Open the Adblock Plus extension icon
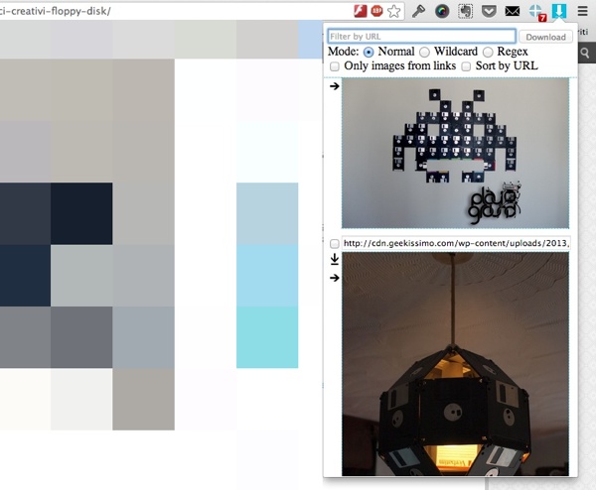The height and width of the screenshot is (490, 596). click(376, 11)
